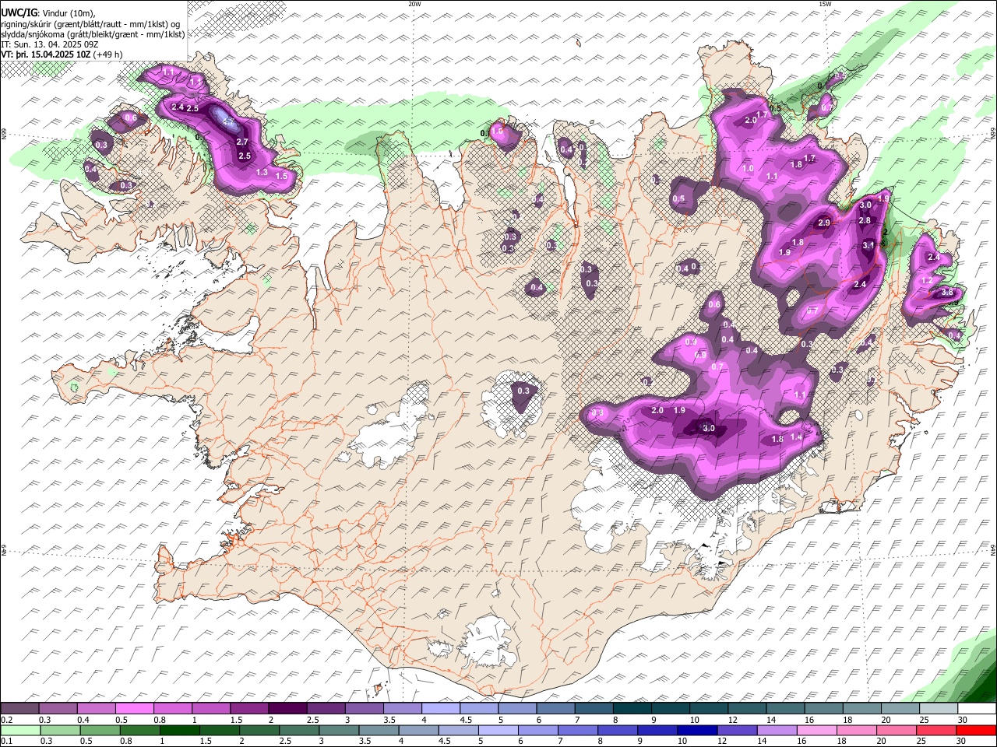The height and width of the screenshot is (747, 997).
Task: Click the 'slydda/snjókoma' legend description line
Action: pyautogui.click(x=93, y=34)
